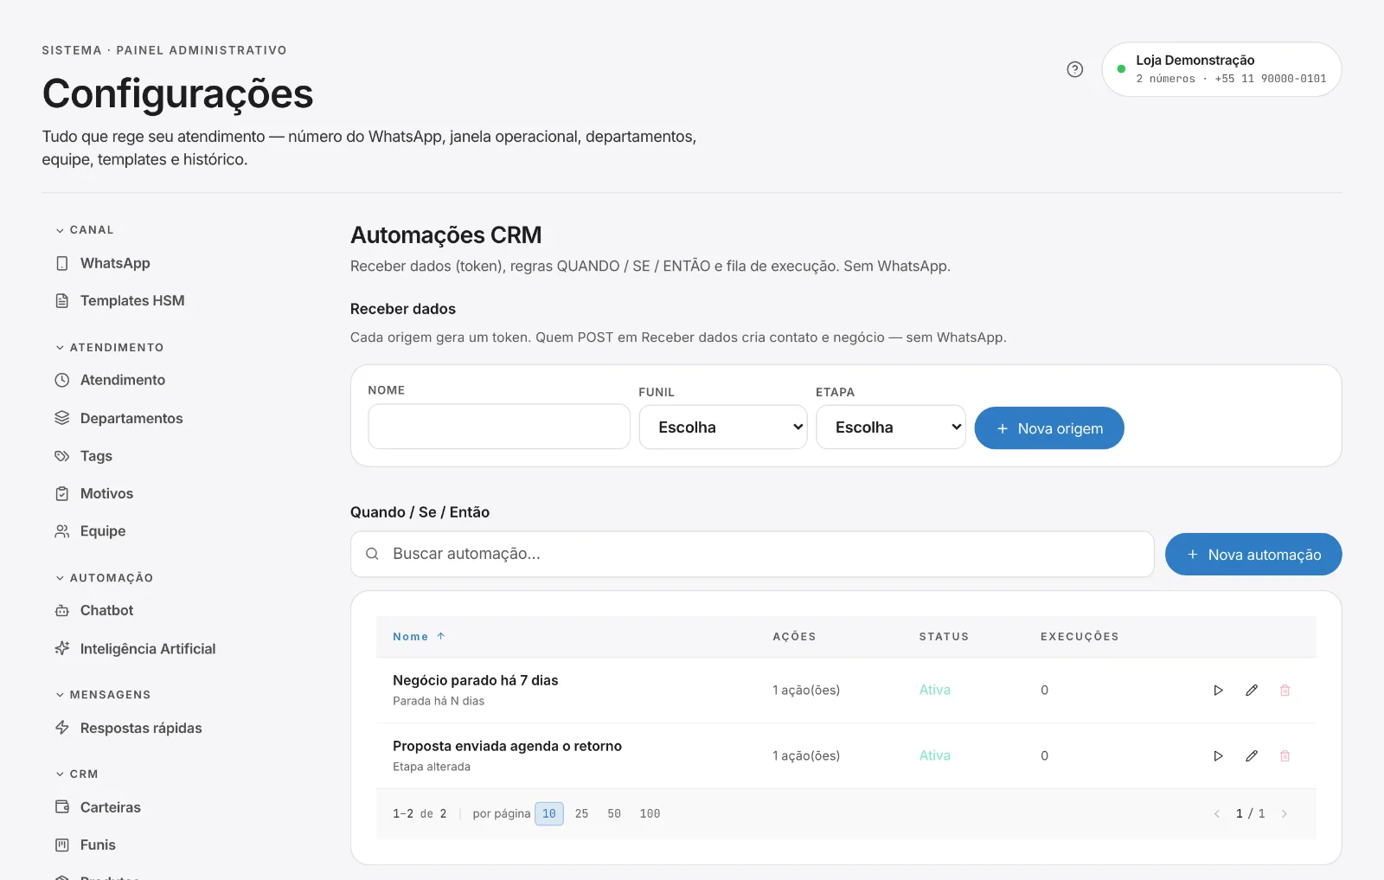Open the help question mark icon
Viewport: 1384px width, 880px height.
click(1074, 69)
